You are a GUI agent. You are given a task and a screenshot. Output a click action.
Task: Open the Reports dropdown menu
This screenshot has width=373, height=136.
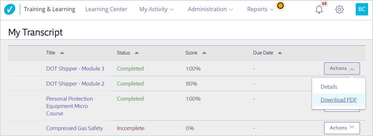[x=260, y=9]
